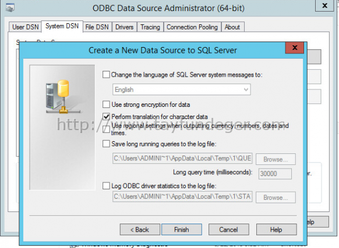Enable changing SQL Server system messages language
The height and width of the screenshot is (248, 339).
pos(106,74)
